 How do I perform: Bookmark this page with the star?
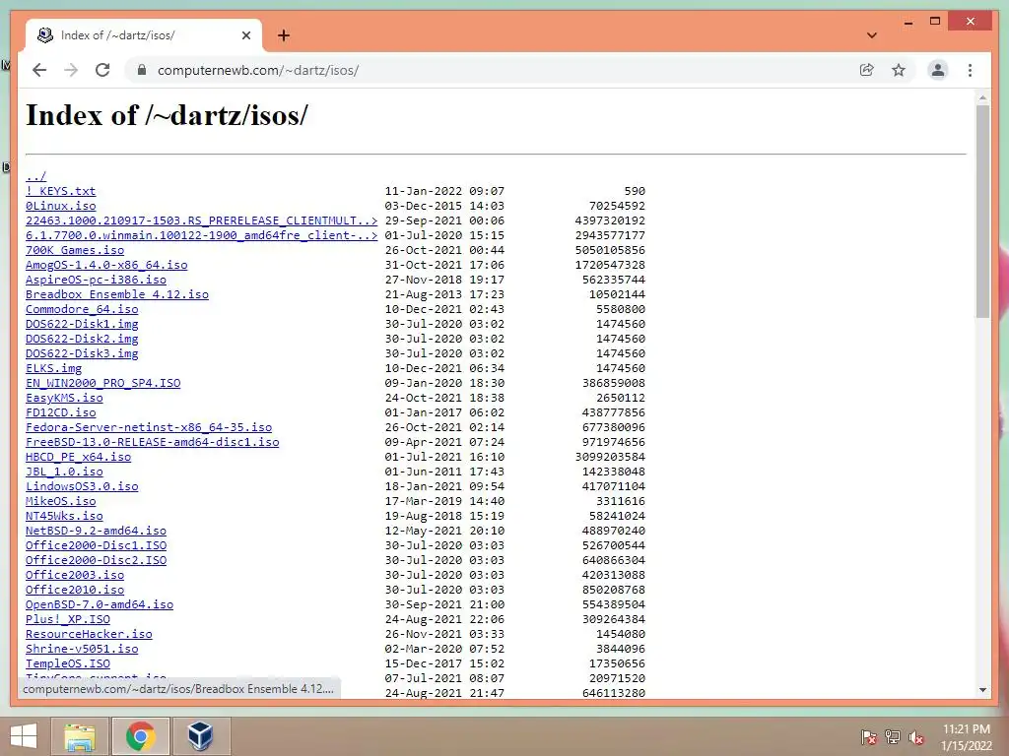coord(899,70)
